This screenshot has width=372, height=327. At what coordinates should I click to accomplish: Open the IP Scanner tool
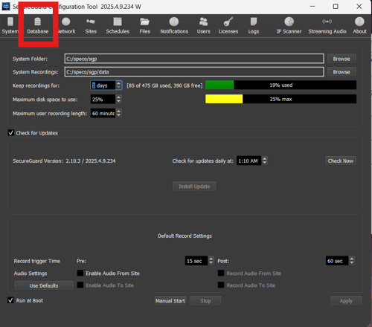pyautogui.click(x=289, y=25)
